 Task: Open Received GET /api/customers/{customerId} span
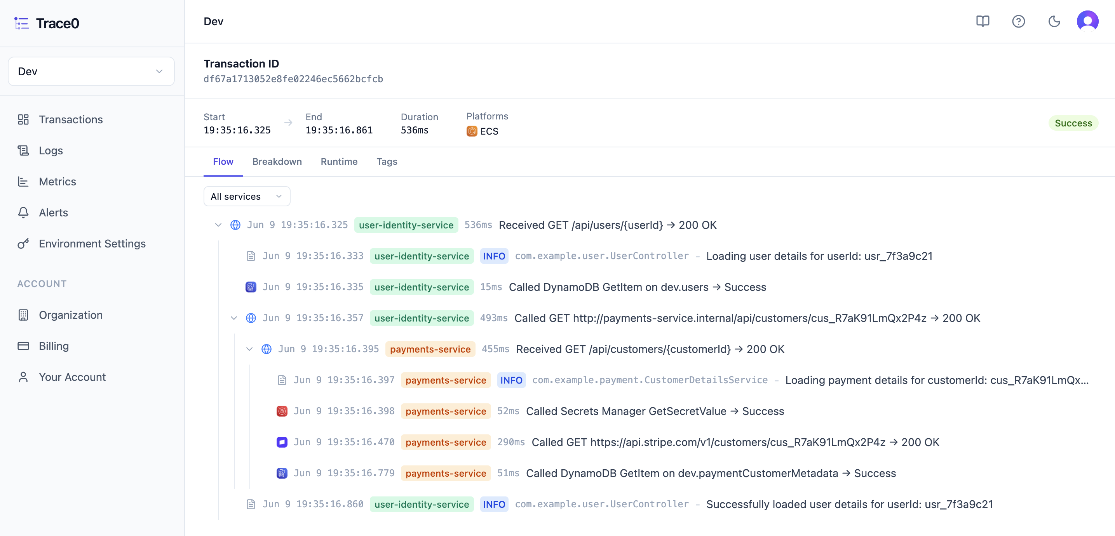click(x=650, y=349)
